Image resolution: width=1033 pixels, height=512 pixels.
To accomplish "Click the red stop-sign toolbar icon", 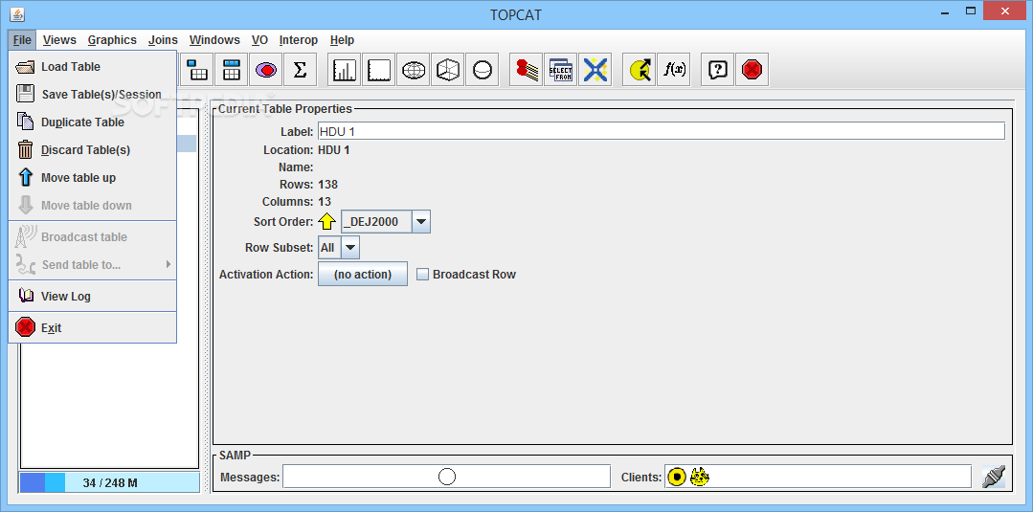I will tap(752, 69).
